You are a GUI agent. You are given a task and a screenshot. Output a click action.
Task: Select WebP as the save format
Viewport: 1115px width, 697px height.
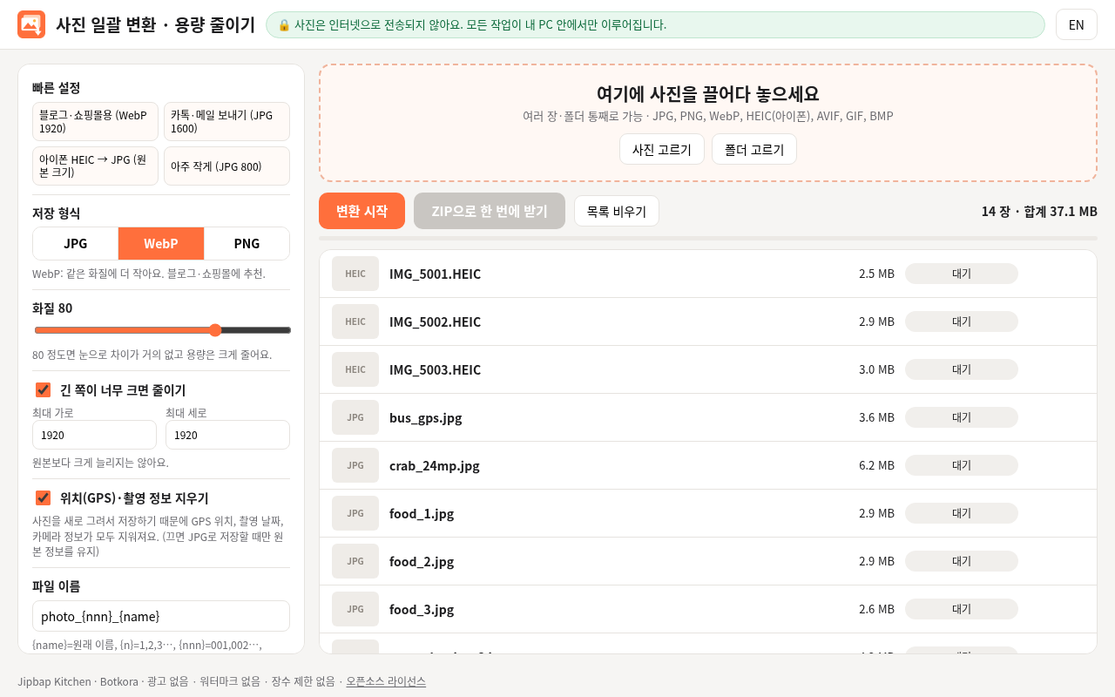161,244
